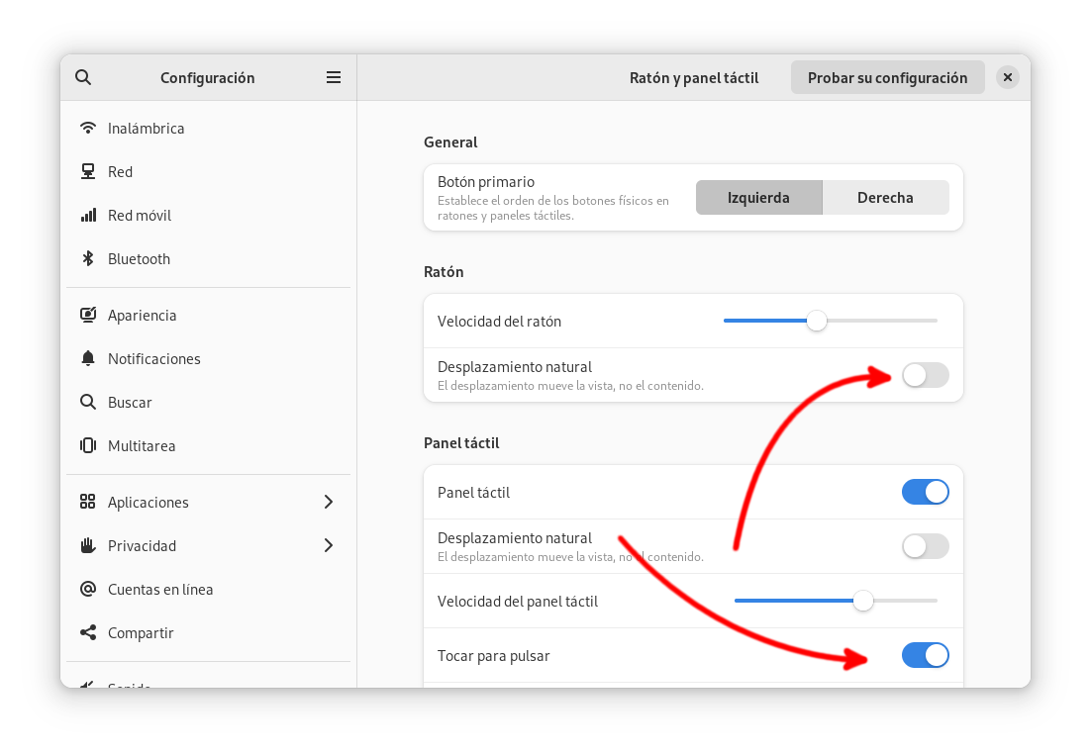This screenshot has height=754, width=1091.
Task: Open the Buscar settings panel
Action: click(x=130, y=403)
